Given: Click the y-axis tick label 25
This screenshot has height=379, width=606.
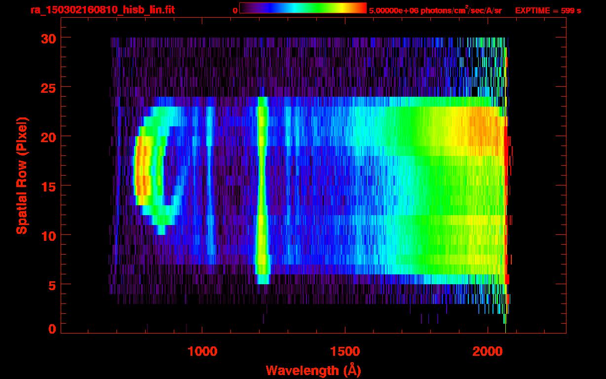Looking at the screenshot, I should tap(47, 87).
